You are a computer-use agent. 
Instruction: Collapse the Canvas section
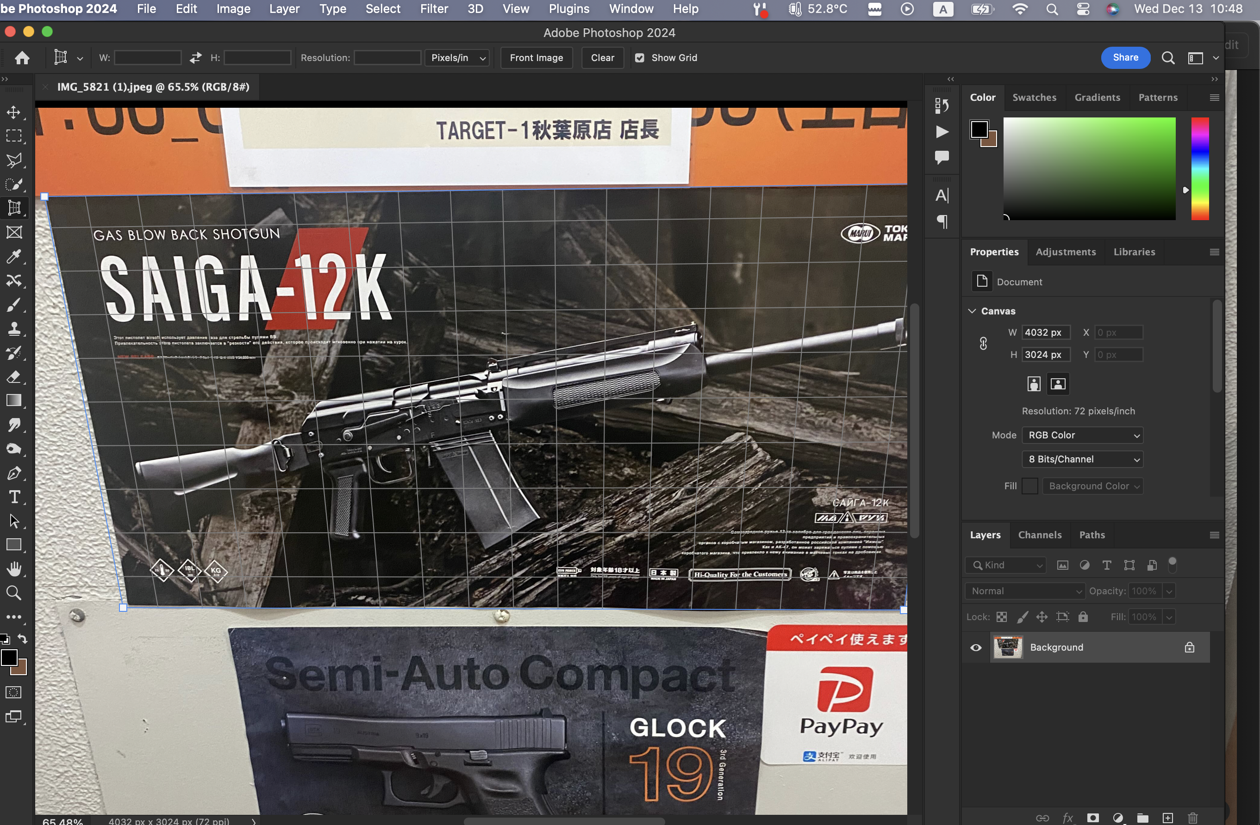pyautogui.click(x=972, y=311)
